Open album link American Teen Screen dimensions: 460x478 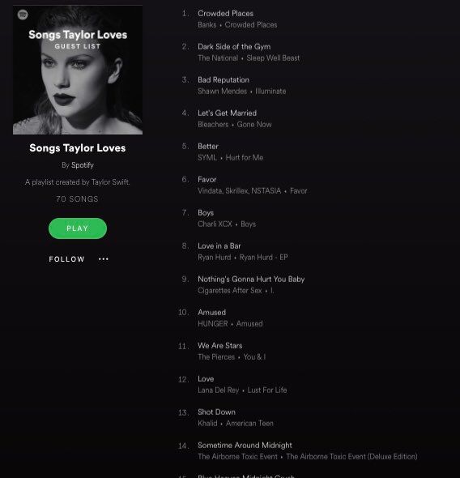tap(249, 424)
